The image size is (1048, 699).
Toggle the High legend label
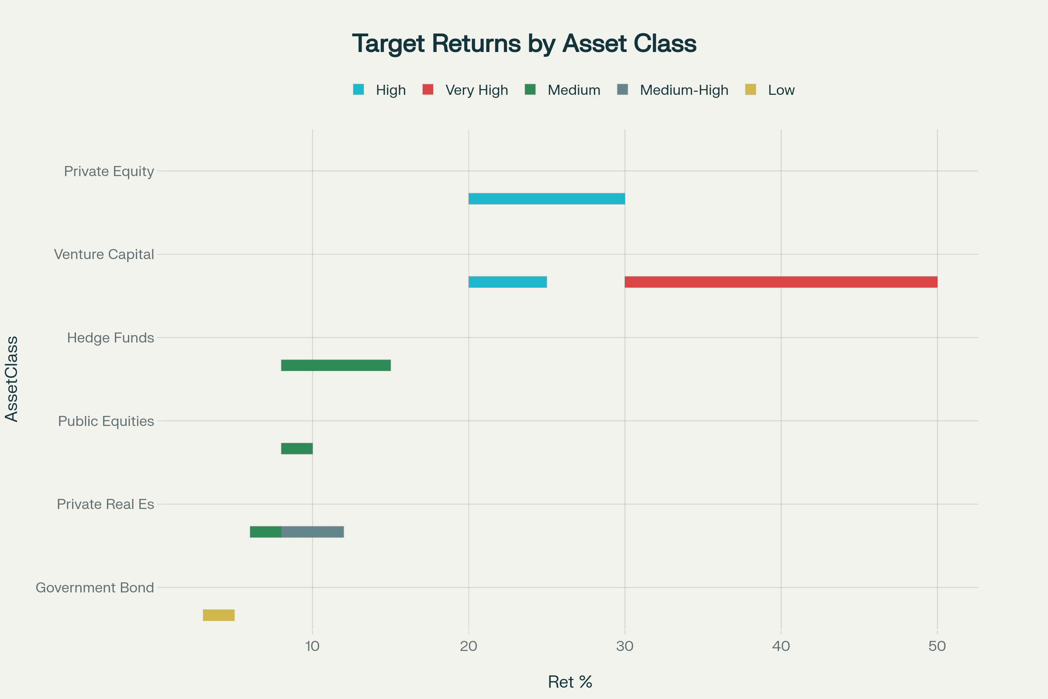coord(390,90)
